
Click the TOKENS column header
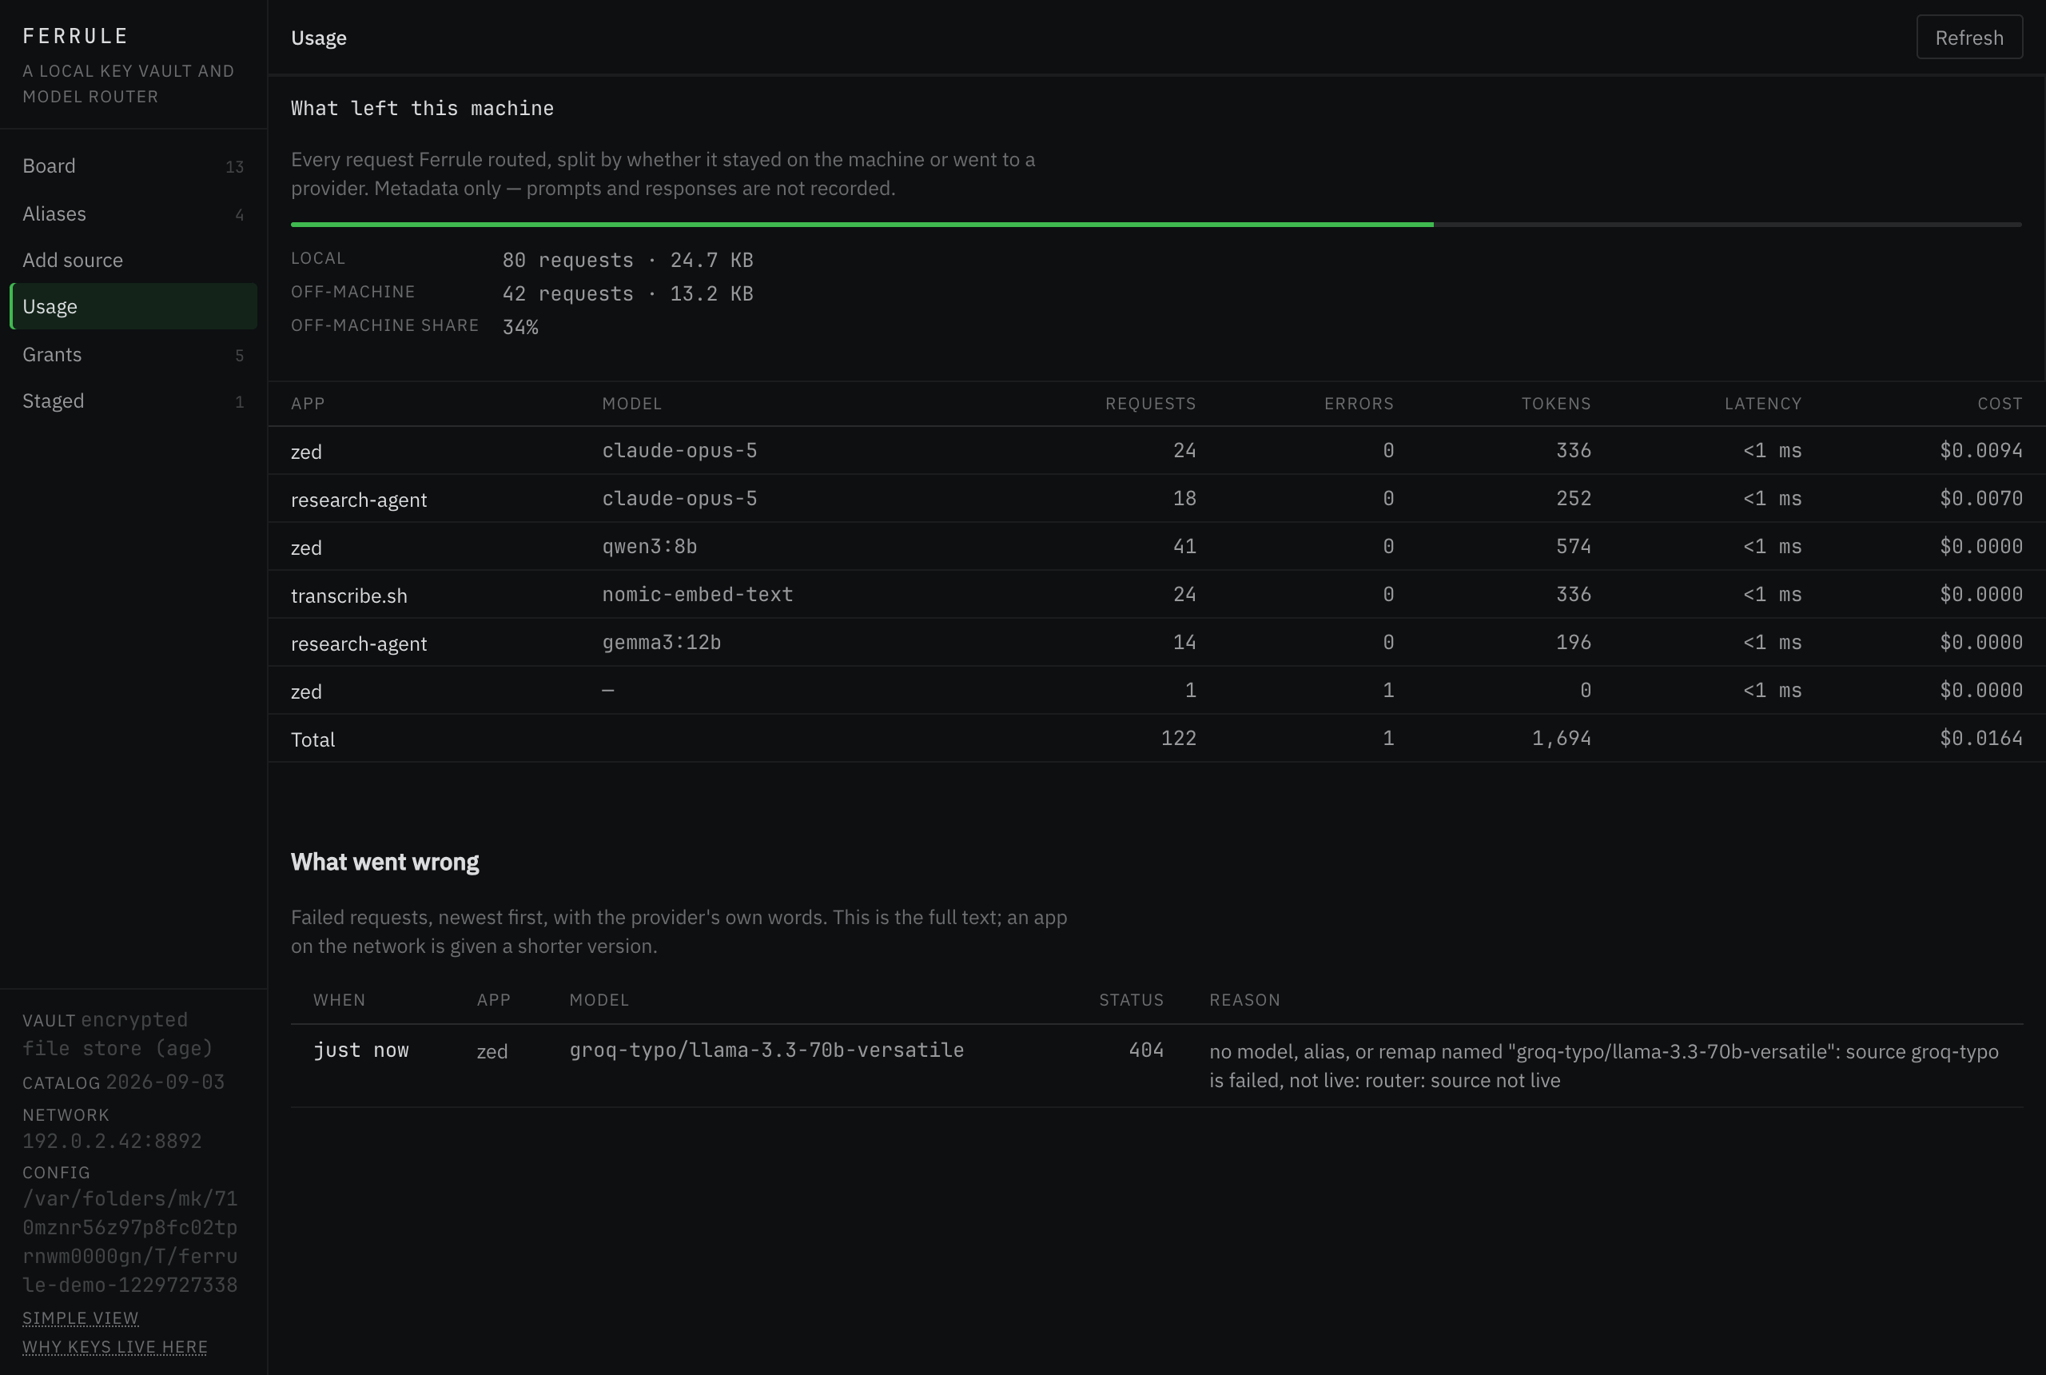coord(1556,404)
